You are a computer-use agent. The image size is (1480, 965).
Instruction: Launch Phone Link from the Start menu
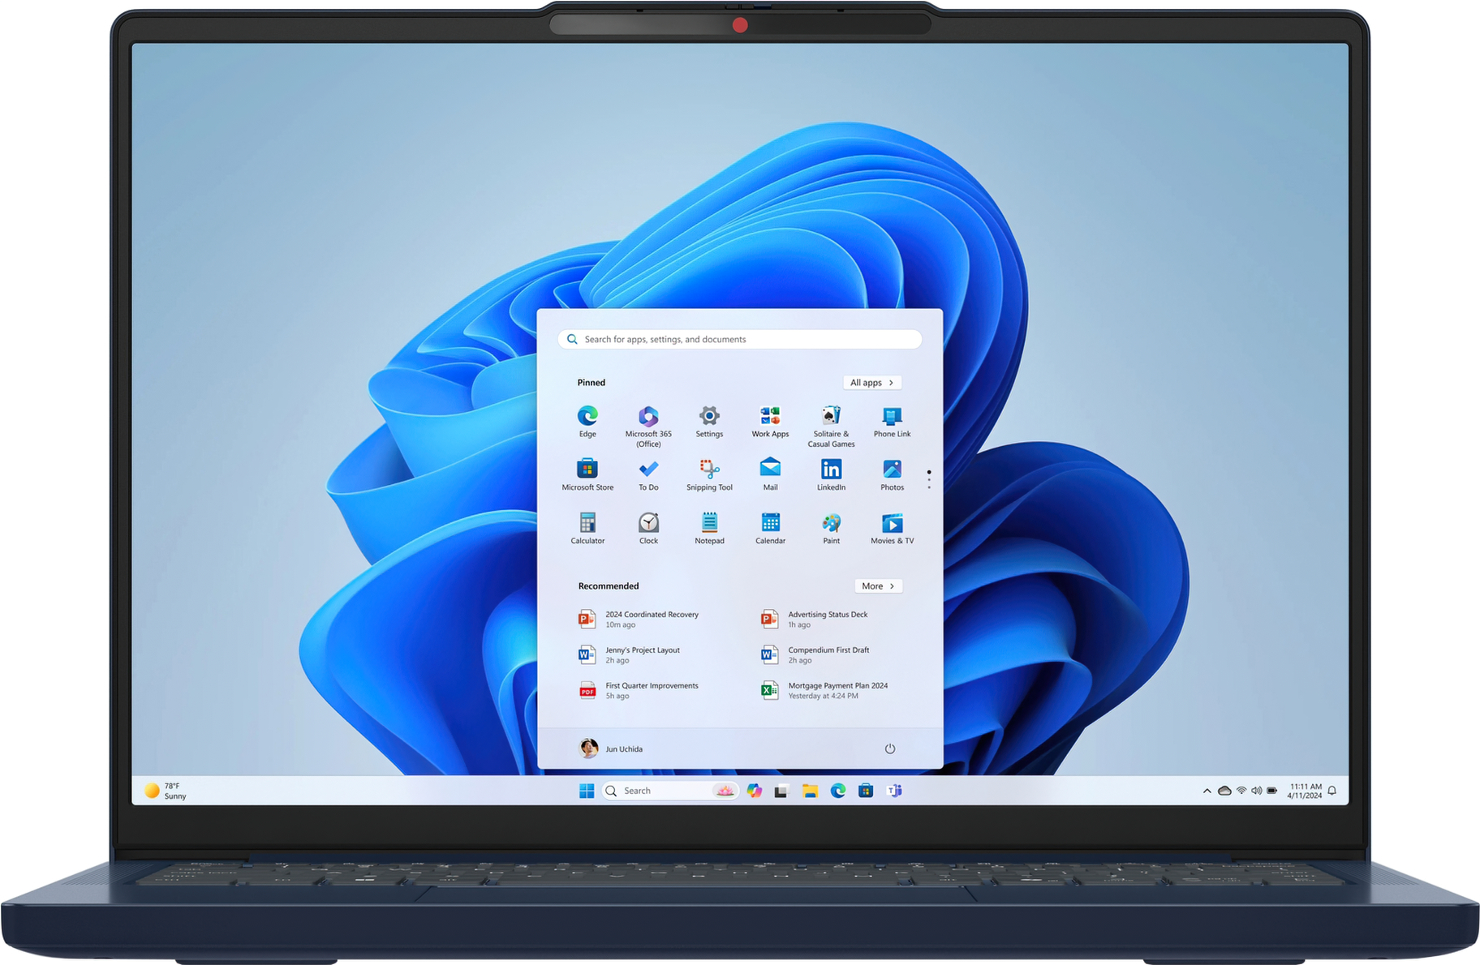pyautogui.click(x=891, y=420)
